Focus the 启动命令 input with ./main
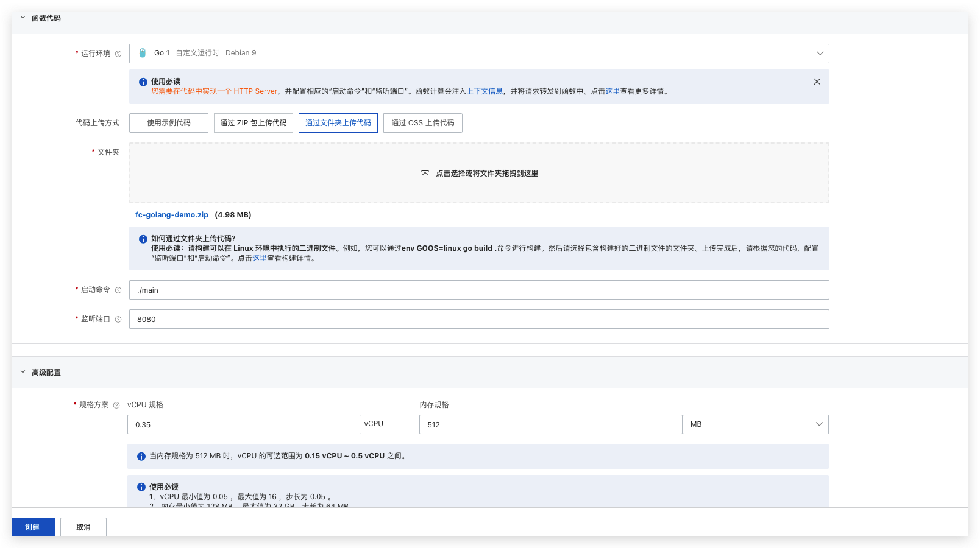Image resolution: width=980 pixels, height=548 pixels. click(x=479, y=290)
